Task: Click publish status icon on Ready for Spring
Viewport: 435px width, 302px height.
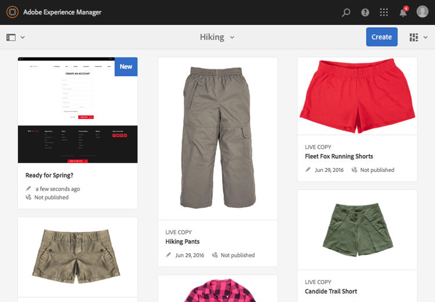Action: coord(28,197)
